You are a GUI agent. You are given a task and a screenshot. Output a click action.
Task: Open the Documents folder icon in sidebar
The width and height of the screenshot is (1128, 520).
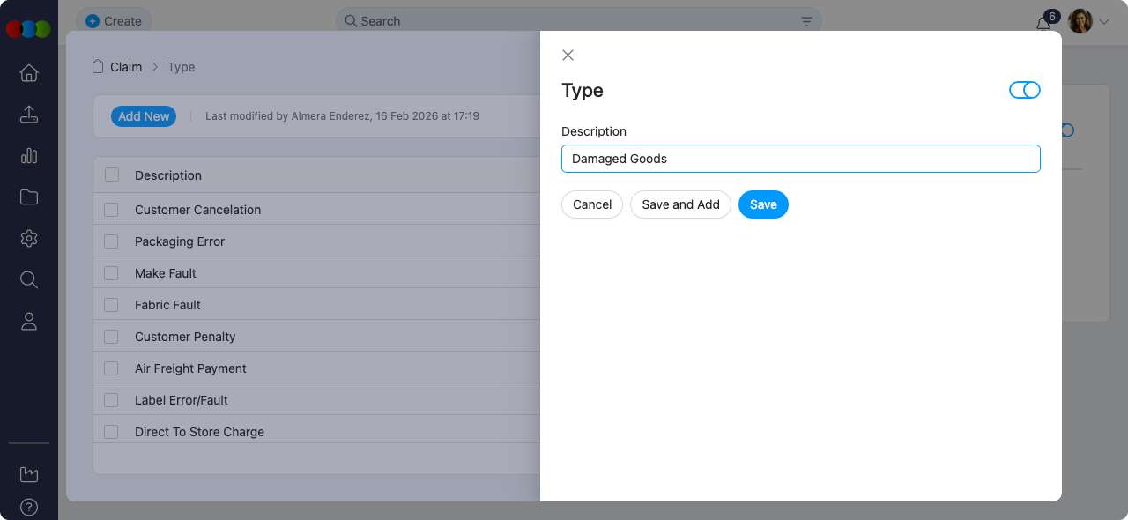tap(28, 197)
